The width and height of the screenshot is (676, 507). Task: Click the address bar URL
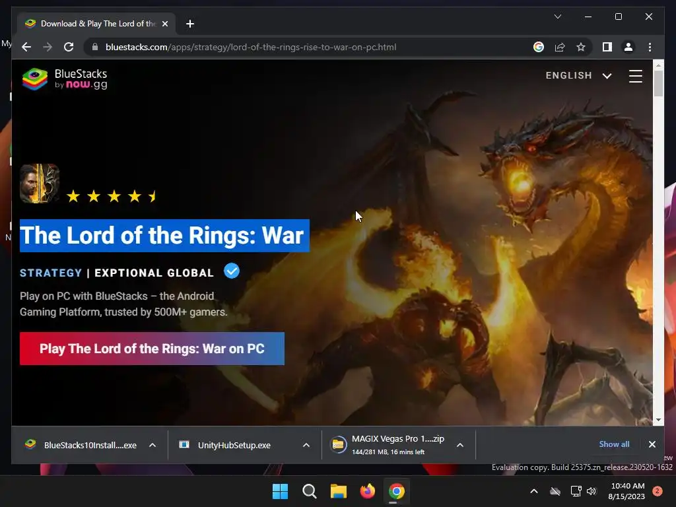pos(250,47)
